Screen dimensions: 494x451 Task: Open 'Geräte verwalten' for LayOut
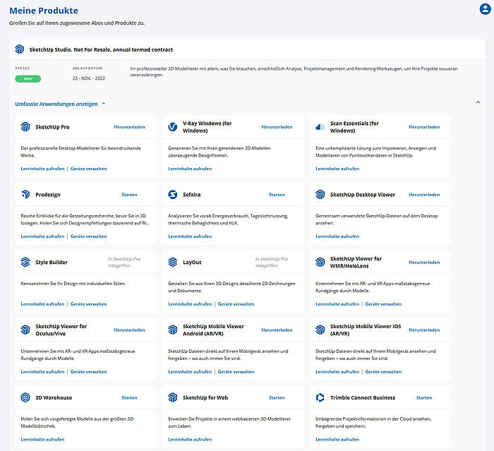[x=236, y=303]
